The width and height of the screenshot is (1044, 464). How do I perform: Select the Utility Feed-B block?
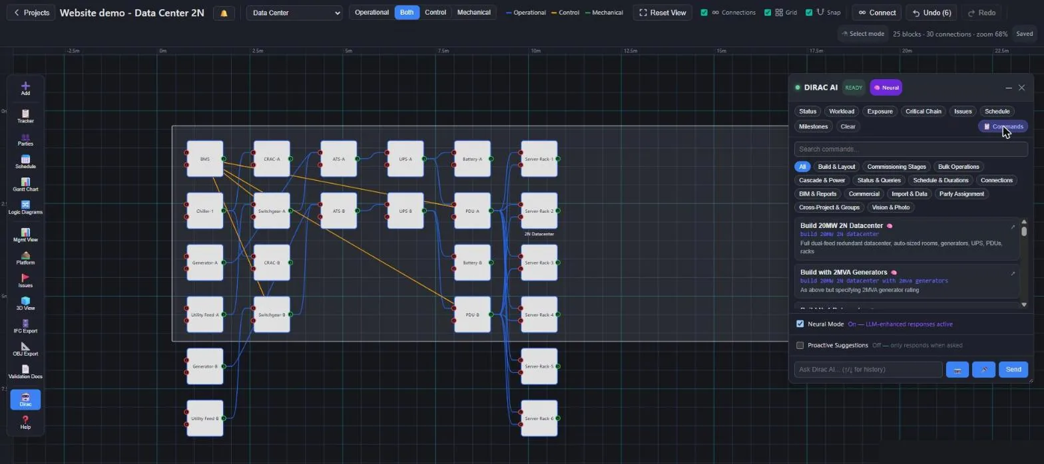tap(205, 418)
